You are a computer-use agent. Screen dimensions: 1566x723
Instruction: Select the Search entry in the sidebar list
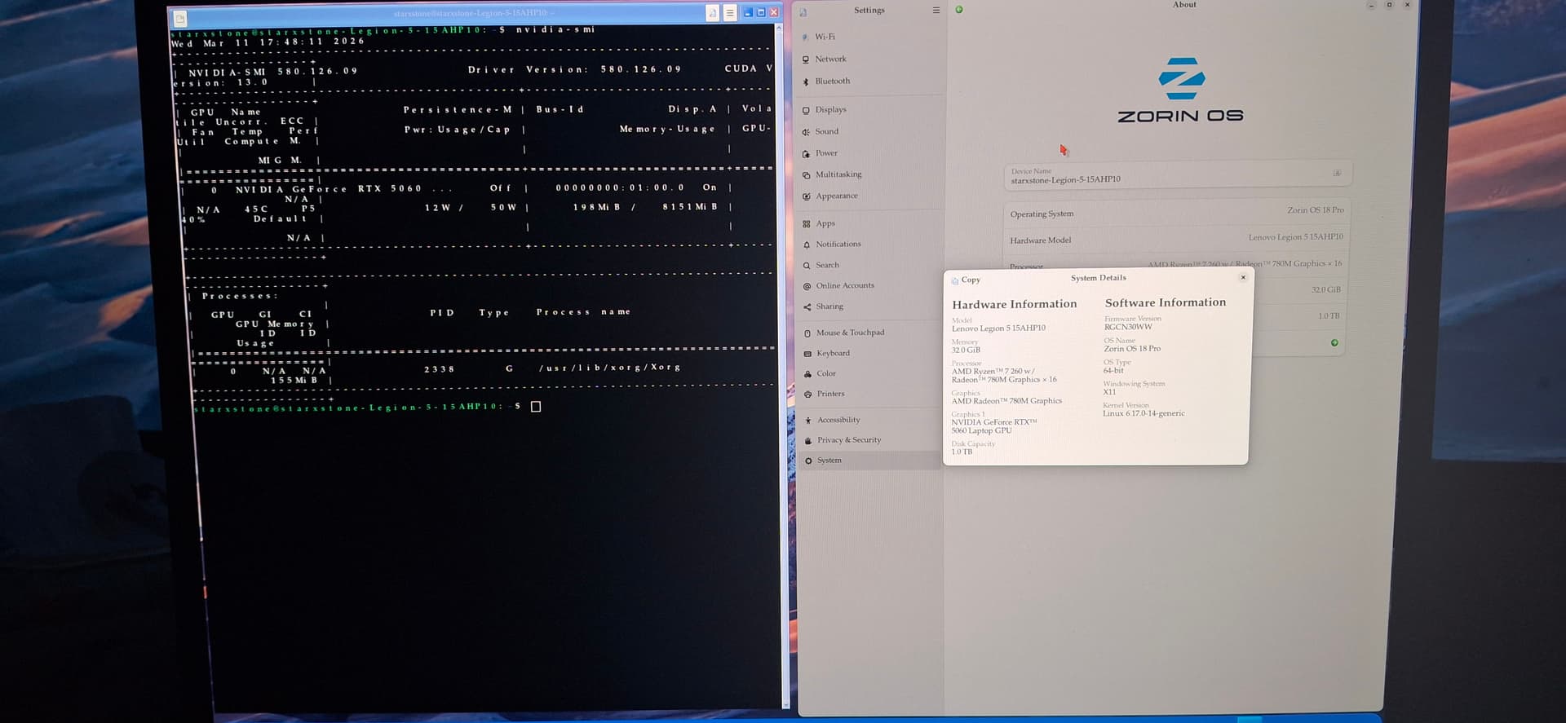(869, 265)
